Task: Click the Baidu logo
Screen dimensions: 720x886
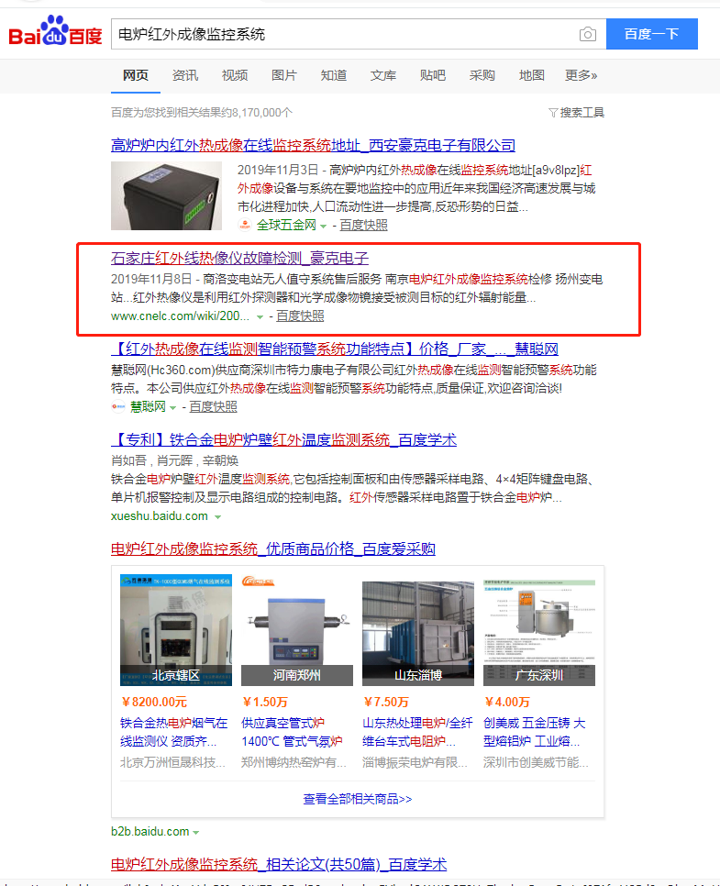Action: click(x=55, y=31)
